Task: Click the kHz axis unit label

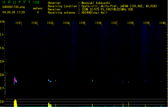Action: (2, 22)
